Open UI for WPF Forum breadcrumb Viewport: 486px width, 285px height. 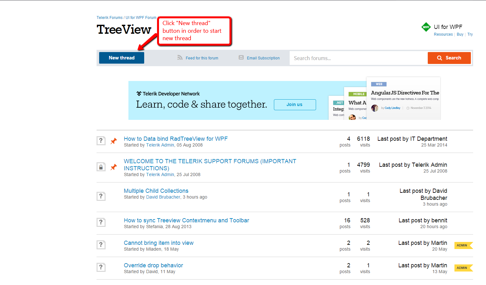(x=141, y=18)
